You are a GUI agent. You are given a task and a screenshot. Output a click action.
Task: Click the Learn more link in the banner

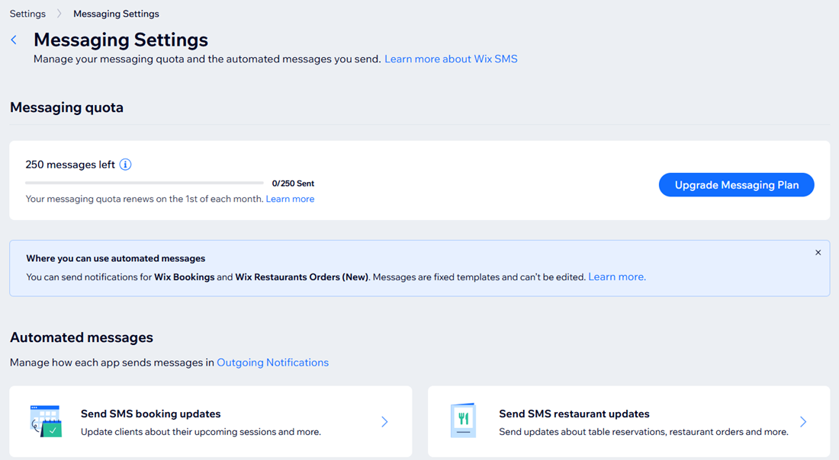point(616,276)
